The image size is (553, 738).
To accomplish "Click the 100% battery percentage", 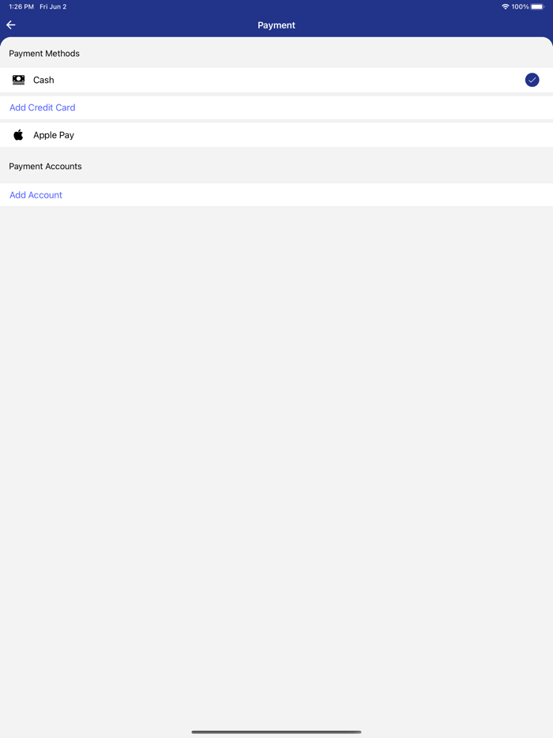I will [x=520, y=6].
